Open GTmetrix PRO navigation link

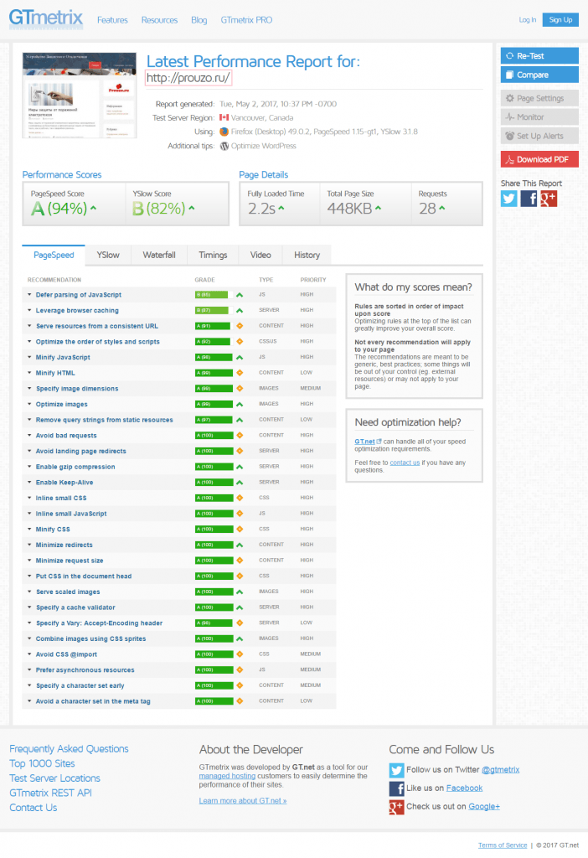tap(246, 20)
